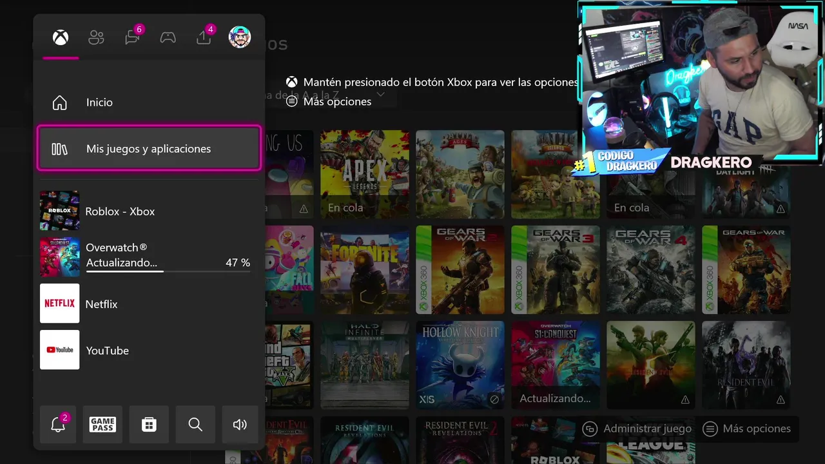Click Administrar juego option

637,429
